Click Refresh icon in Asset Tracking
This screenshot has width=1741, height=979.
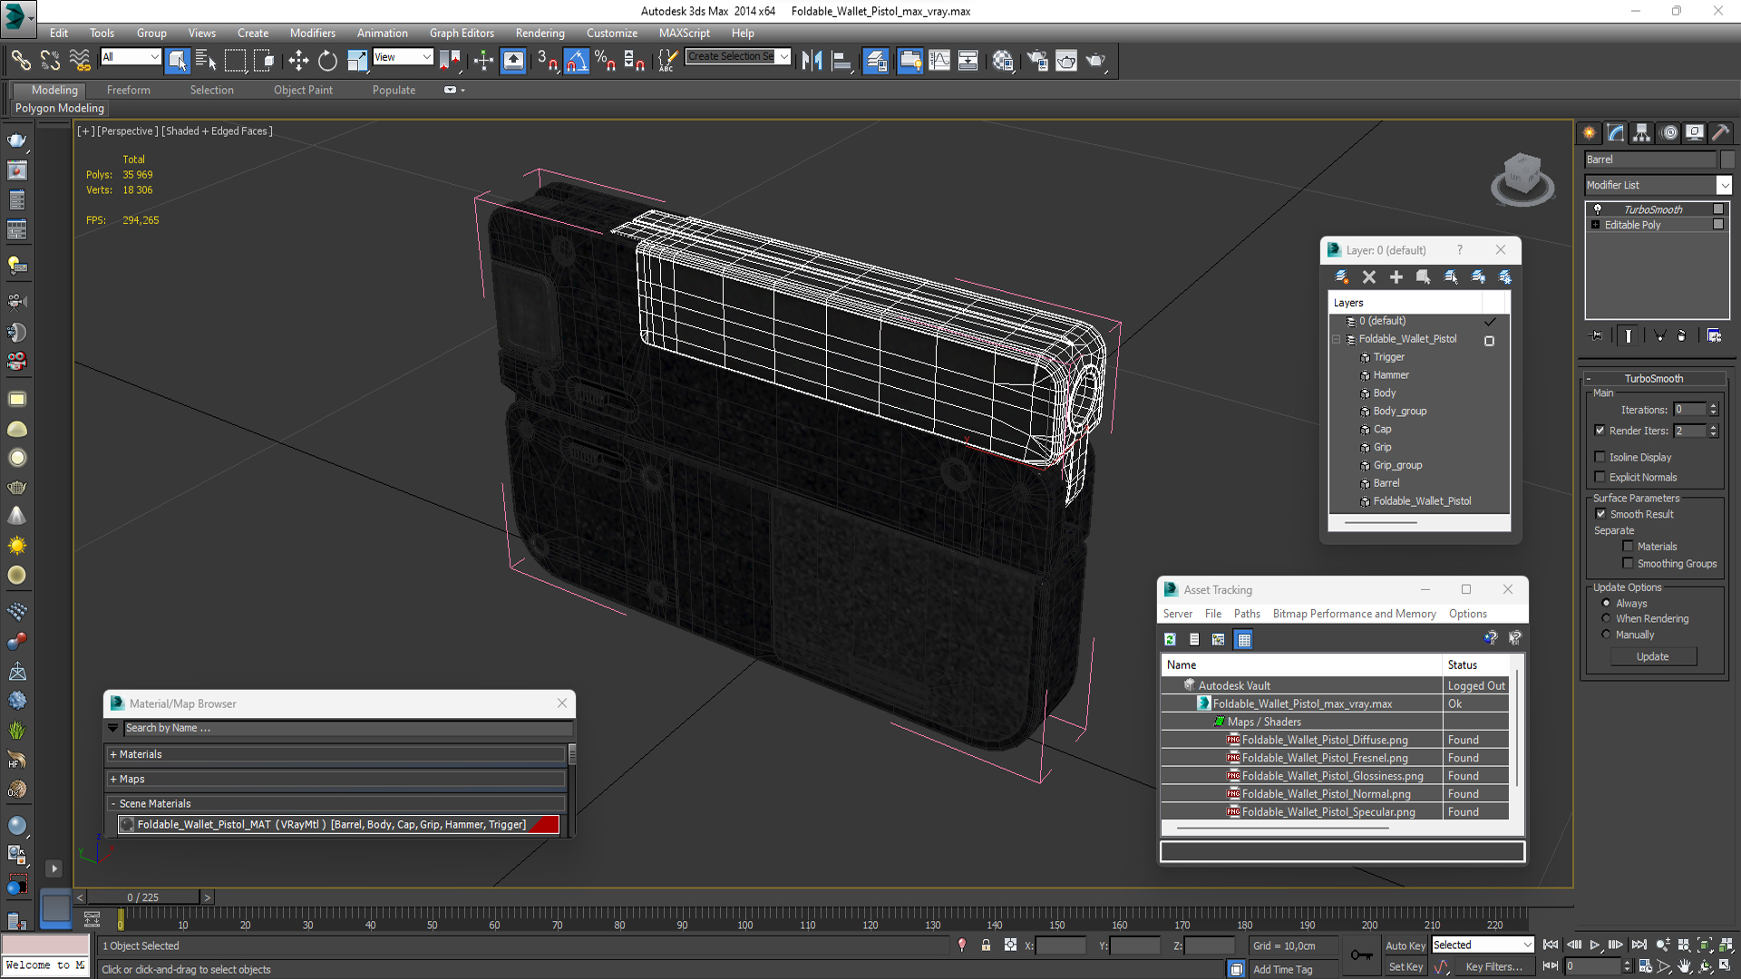coord(1170,639)
